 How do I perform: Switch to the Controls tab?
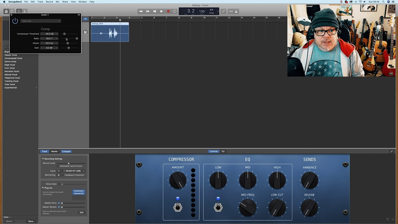point(214,152)
